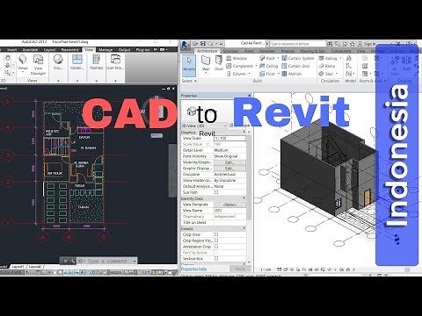Toggle the Sun Path checkbox
The image size is (422, 316).
216,192
